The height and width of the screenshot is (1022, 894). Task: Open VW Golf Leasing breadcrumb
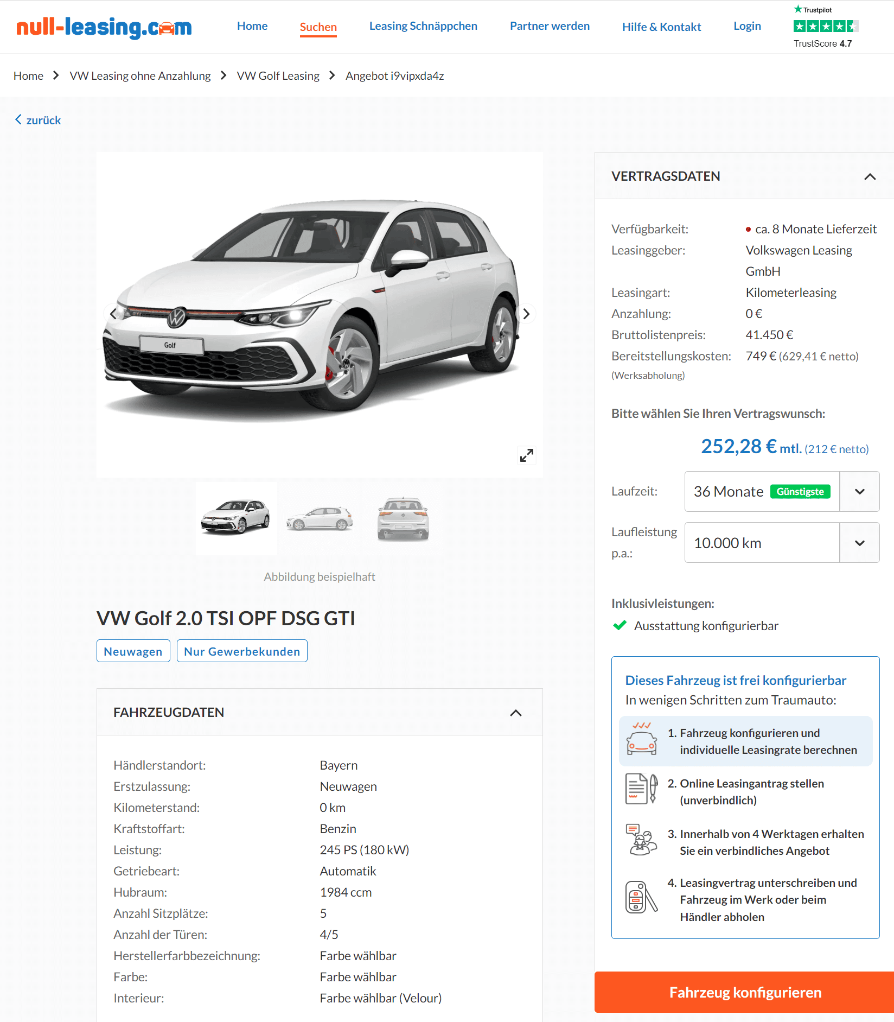(x=278, y=75)
